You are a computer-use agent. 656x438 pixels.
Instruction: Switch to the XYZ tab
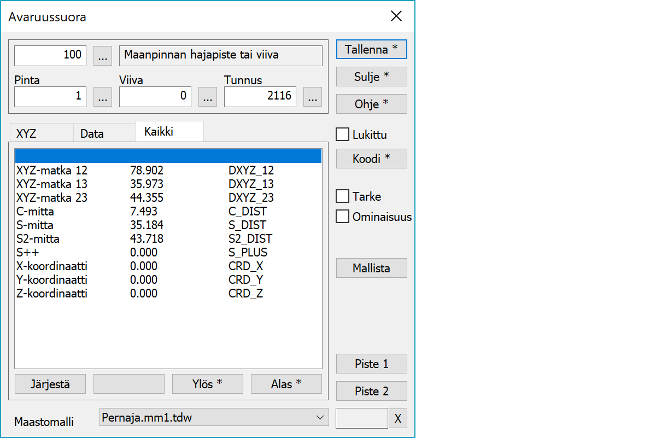tap(27, 133)
